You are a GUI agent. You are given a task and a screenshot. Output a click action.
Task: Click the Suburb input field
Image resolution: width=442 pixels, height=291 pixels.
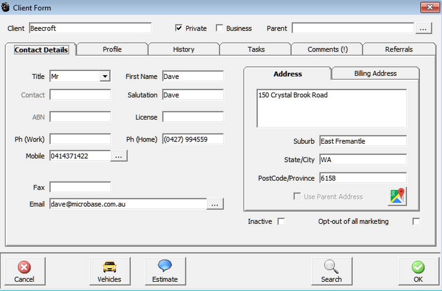click(362, 141)
